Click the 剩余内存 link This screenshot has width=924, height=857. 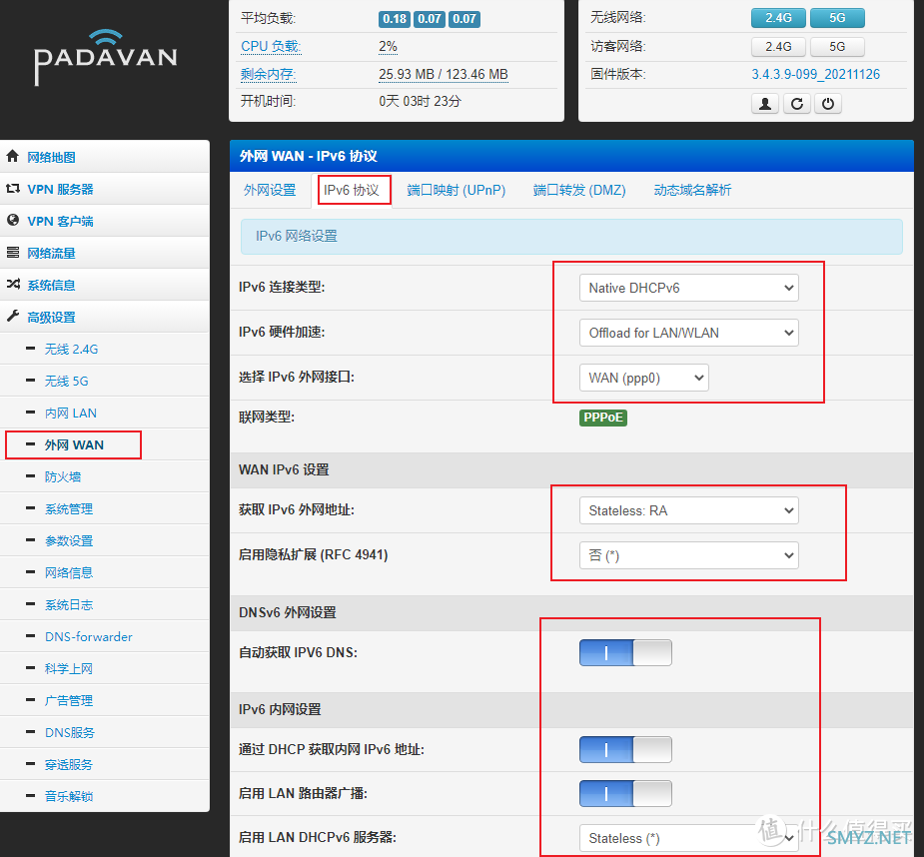pos(268,74)
